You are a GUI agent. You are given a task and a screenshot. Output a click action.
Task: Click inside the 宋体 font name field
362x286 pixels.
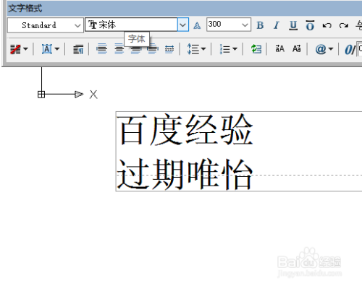(x=132, y=25)
